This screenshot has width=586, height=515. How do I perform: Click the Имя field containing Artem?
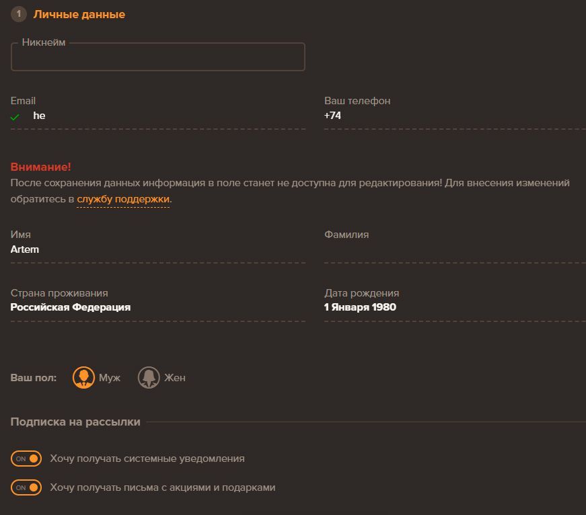[157, 249]
